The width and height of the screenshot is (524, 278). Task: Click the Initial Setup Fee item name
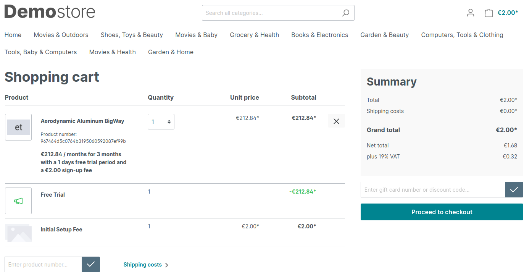point(61,230)
